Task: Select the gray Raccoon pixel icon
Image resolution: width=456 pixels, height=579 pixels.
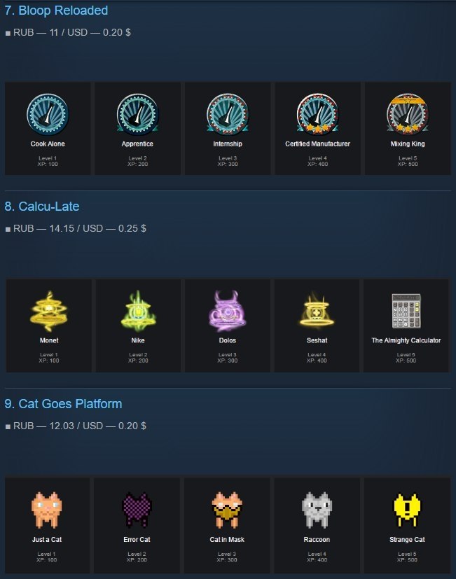Action: tap(317, 510)
